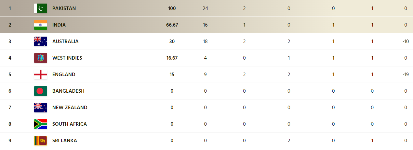The image size is (413, 150).
Task: Open the ENGLAND team name
Action: coord(64,75)
